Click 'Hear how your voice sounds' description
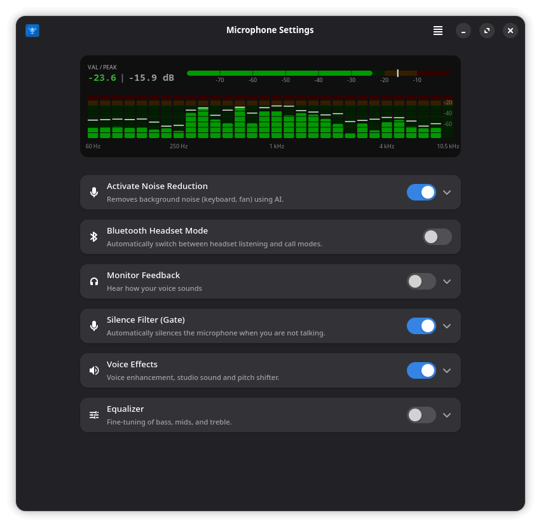The width and height of the screenshot is (541, 527). point(154,288)
